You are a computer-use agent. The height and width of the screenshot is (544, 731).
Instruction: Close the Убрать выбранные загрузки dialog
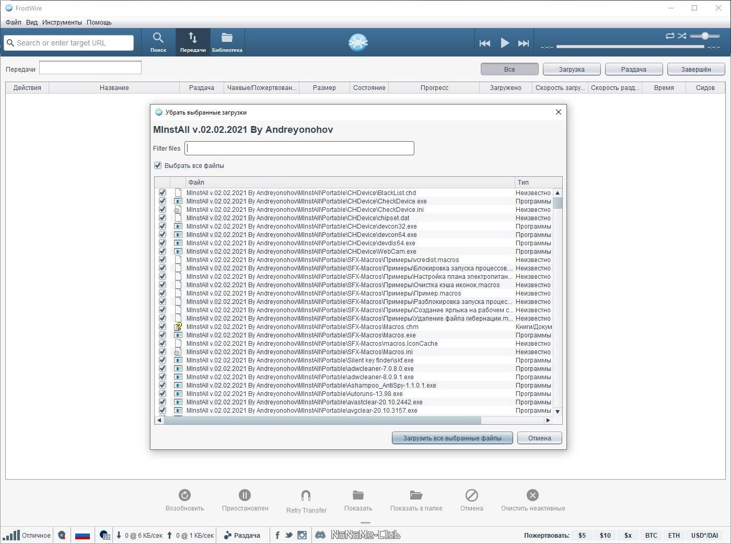[x=558, y=112]
